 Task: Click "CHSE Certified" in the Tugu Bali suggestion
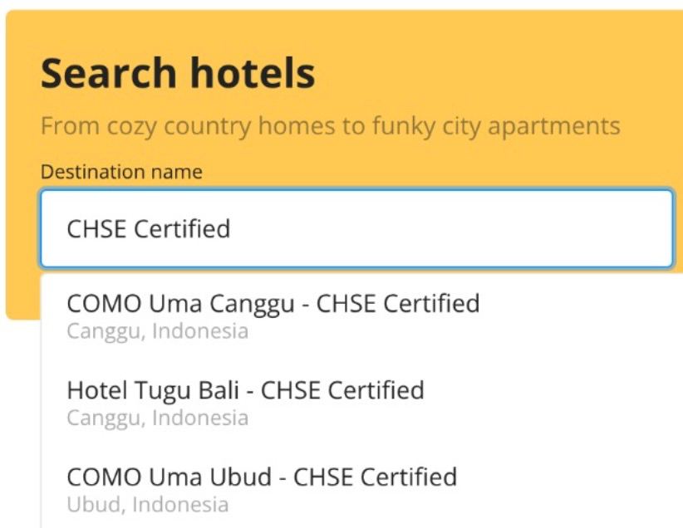tap(342, 391)
